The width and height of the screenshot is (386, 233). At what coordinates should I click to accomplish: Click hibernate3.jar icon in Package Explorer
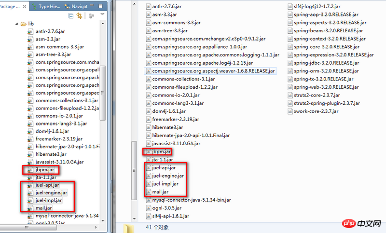tap(30, 154)
